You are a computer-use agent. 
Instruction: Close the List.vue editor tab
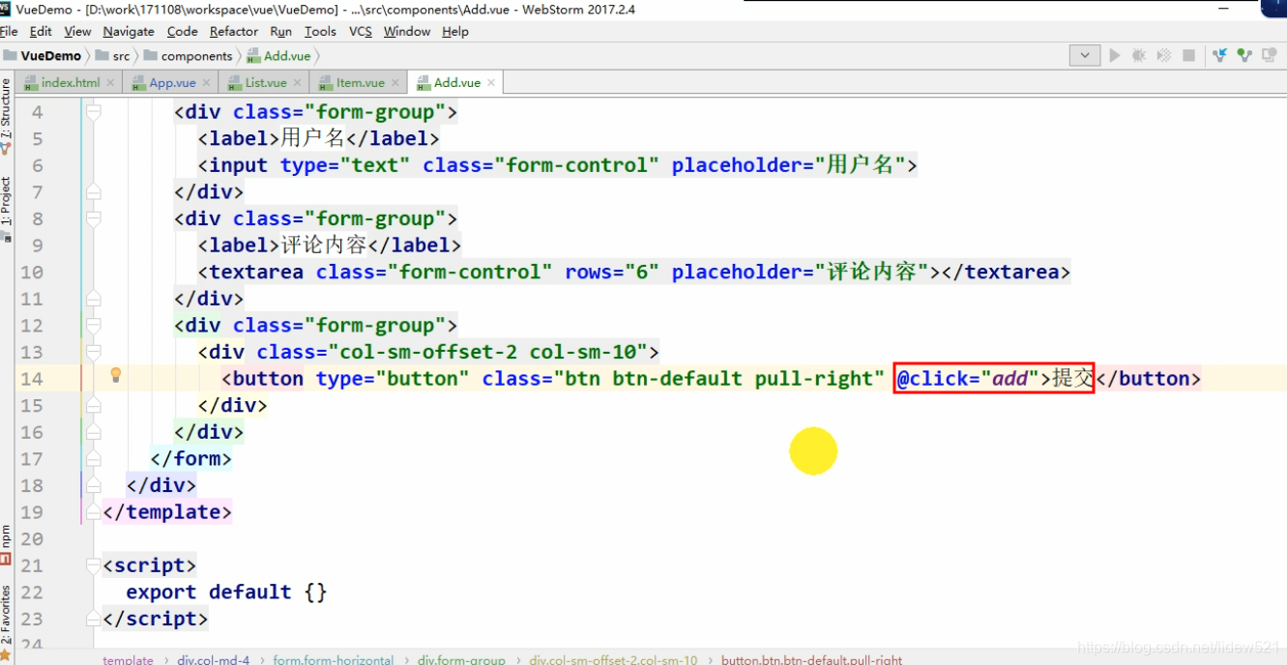click(x=297, y=83)
